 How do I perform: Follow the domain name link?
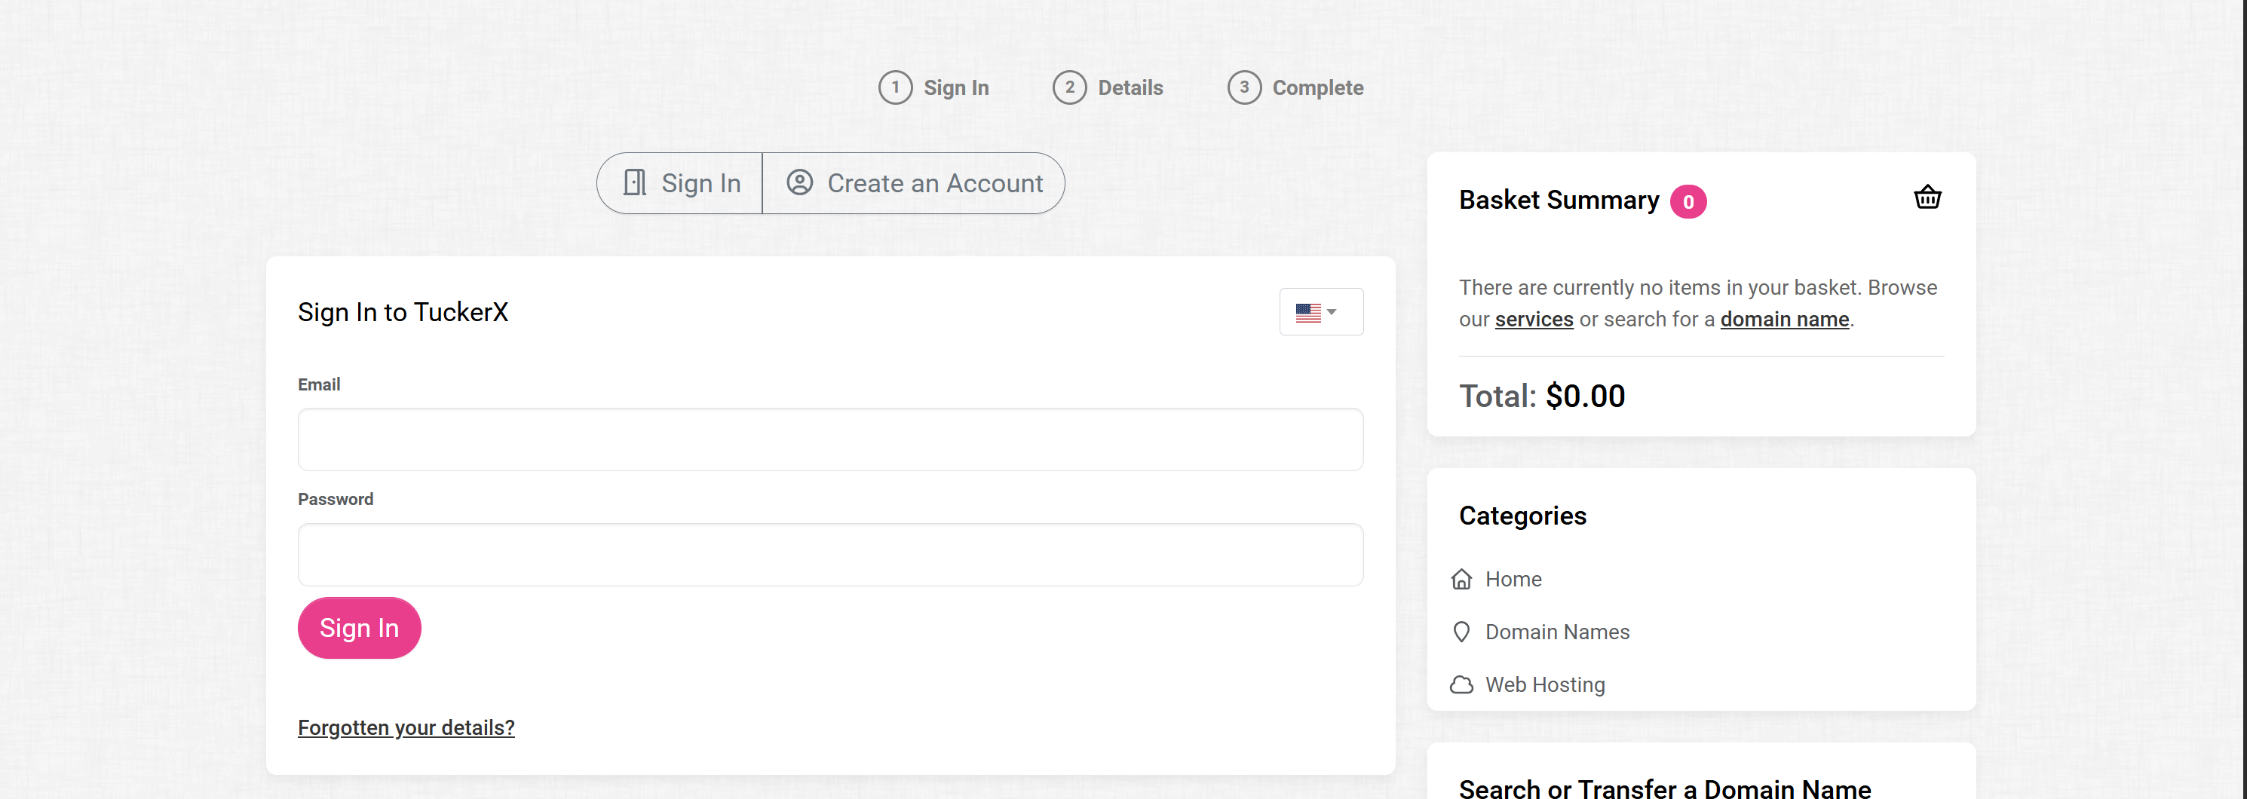tap(1784, 320)
